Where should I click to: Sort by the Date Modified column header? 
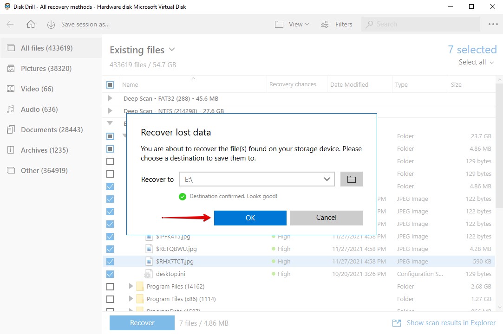(349, 84)
